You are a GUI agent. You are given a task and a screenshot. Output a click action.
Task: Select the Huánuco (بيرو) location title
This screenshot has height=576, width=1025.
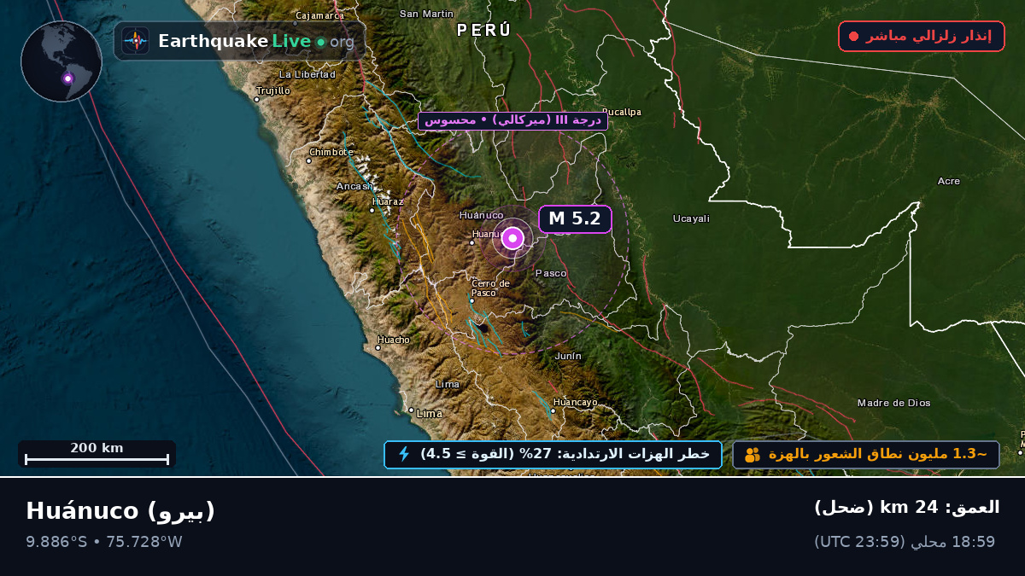120,510
